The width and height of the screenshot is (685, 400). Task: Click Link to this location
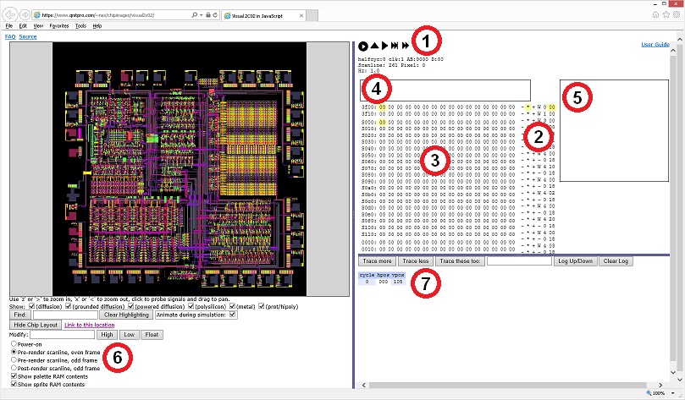point(90,325)
